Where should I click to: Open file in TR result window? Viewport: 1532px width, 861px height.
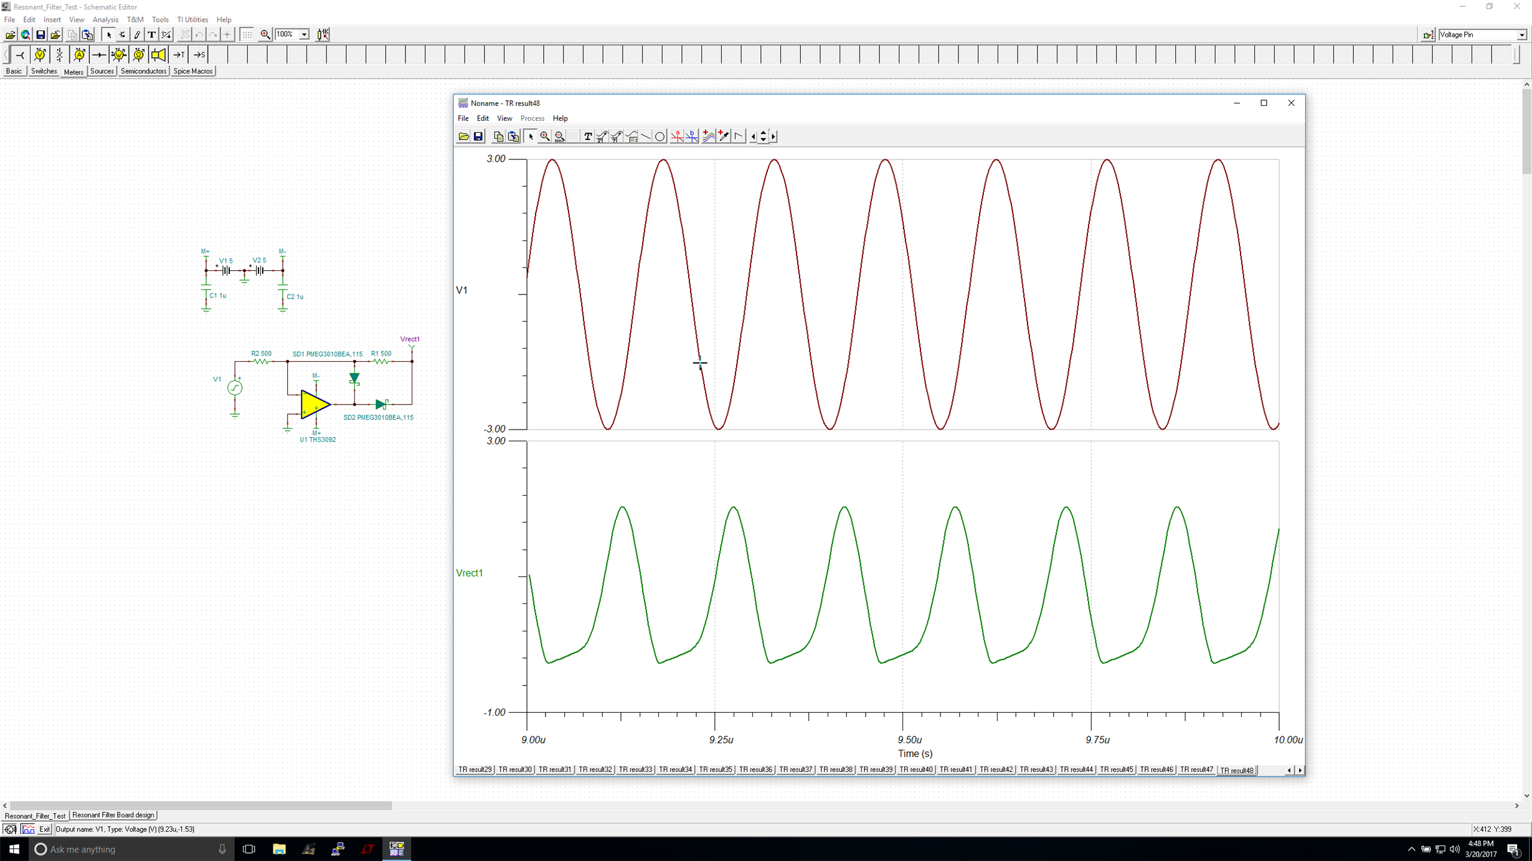(463, 137)
